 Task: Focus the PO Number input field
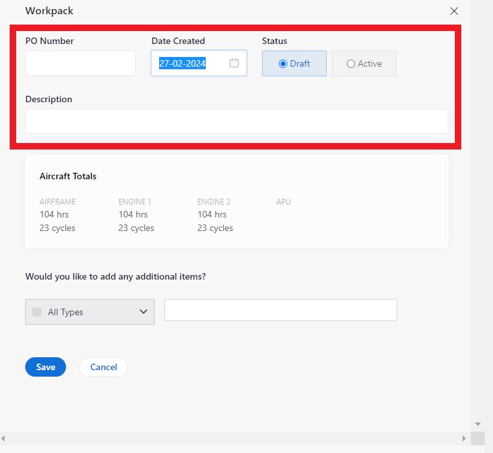pos(80,63)
